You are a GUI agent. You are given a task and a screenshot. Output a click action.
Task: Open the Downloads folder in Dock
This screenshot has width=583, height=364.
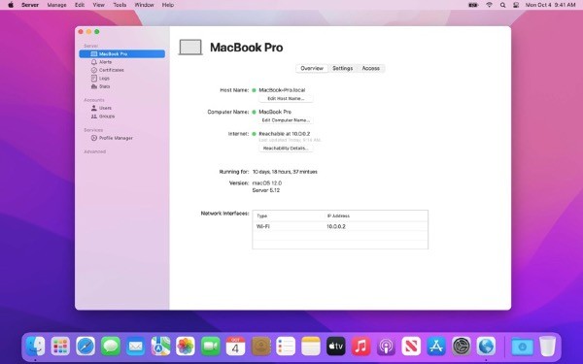pos(523,347)
